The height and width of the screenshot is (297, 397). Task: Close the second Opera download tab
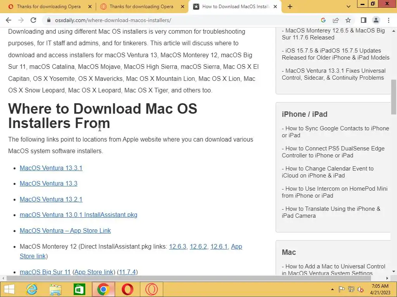(183, 7)
